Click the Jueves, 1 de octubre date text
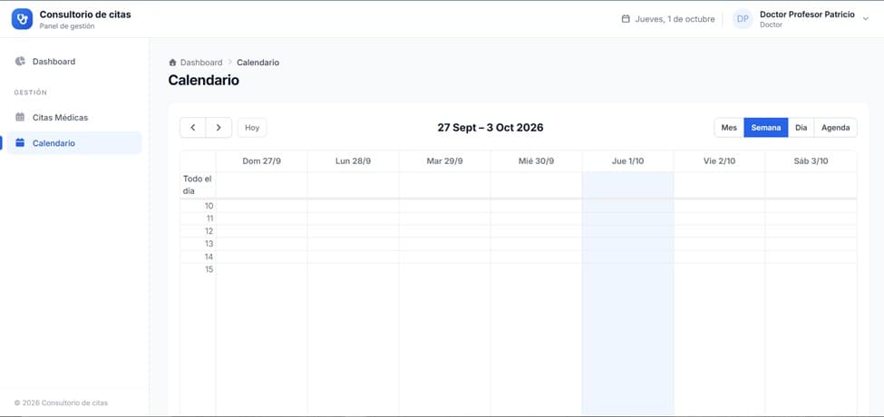 pyautogui.click(x=675, y=19)
